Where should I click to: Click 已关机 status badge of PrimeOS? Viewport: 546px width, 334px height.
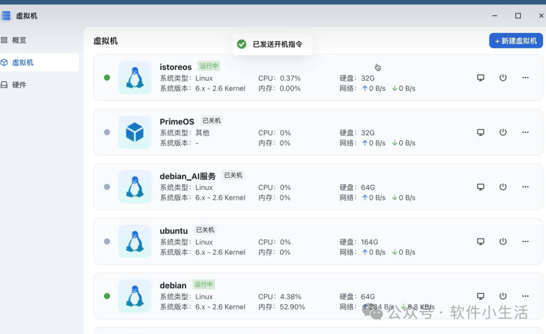212,120
